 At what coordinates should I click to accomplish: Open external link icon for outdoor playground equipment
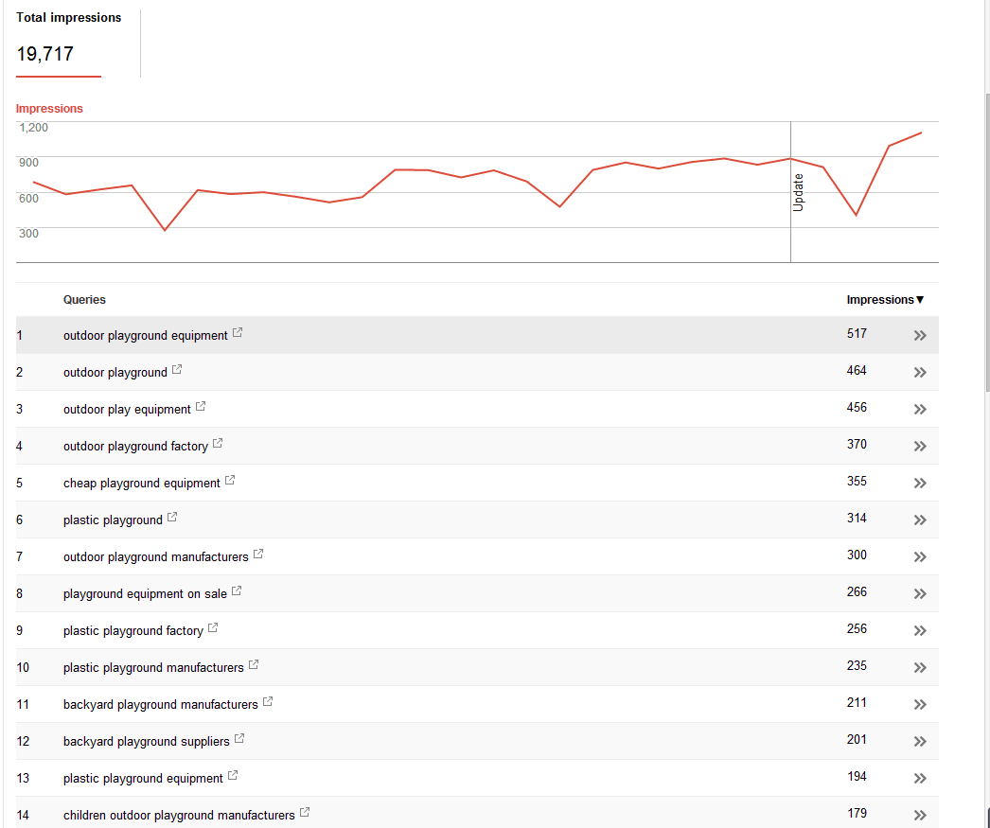tap(238, 332)
